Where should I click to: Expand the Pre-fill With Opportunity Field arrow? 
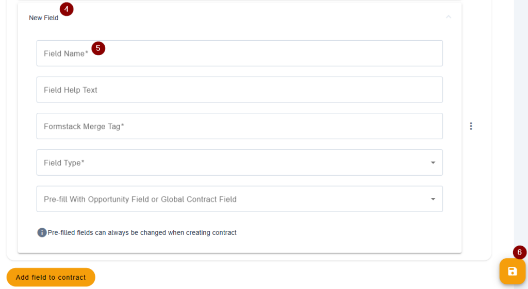tap(433, 199)
